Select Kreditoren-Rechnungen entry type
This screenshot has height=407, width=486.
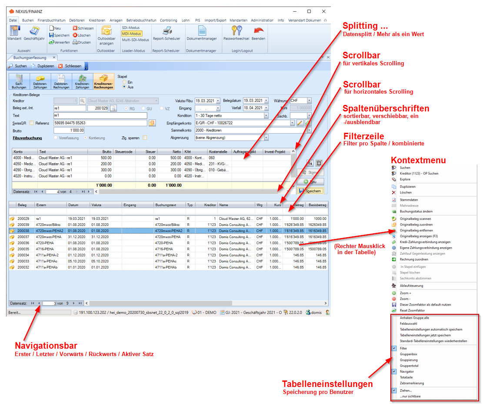coord(103,82)
